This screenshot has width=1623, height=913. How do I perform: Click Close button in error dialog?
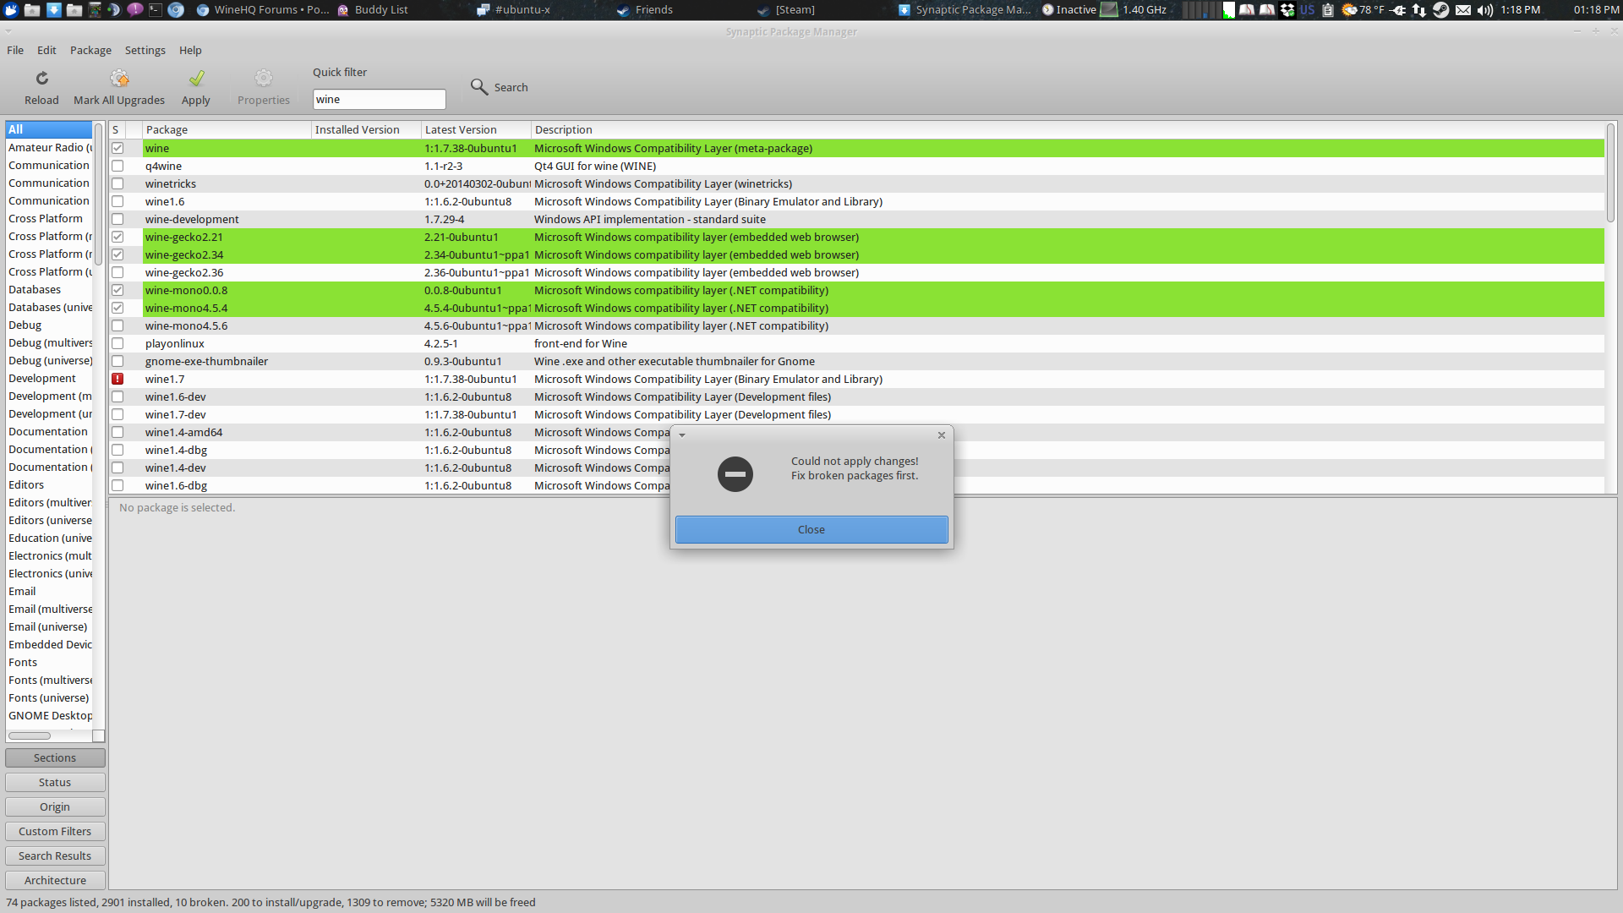tap(811, 530)
